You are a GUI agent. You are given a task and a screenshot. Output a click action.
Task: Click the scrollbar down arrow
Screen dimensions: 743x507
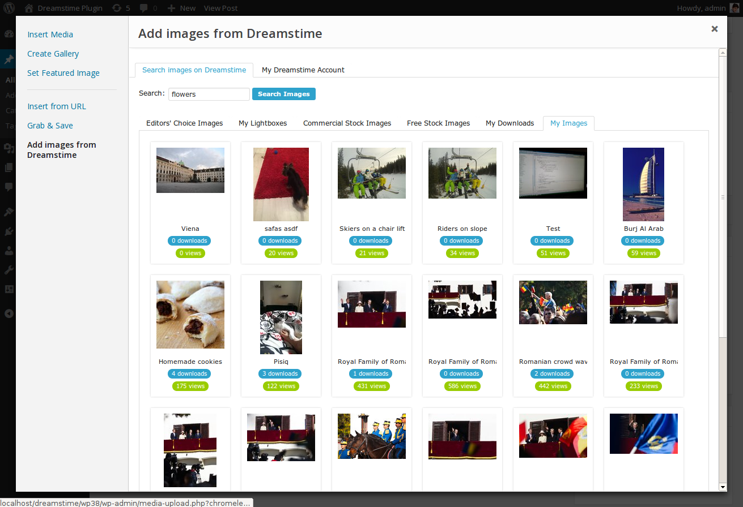point(723,487)
